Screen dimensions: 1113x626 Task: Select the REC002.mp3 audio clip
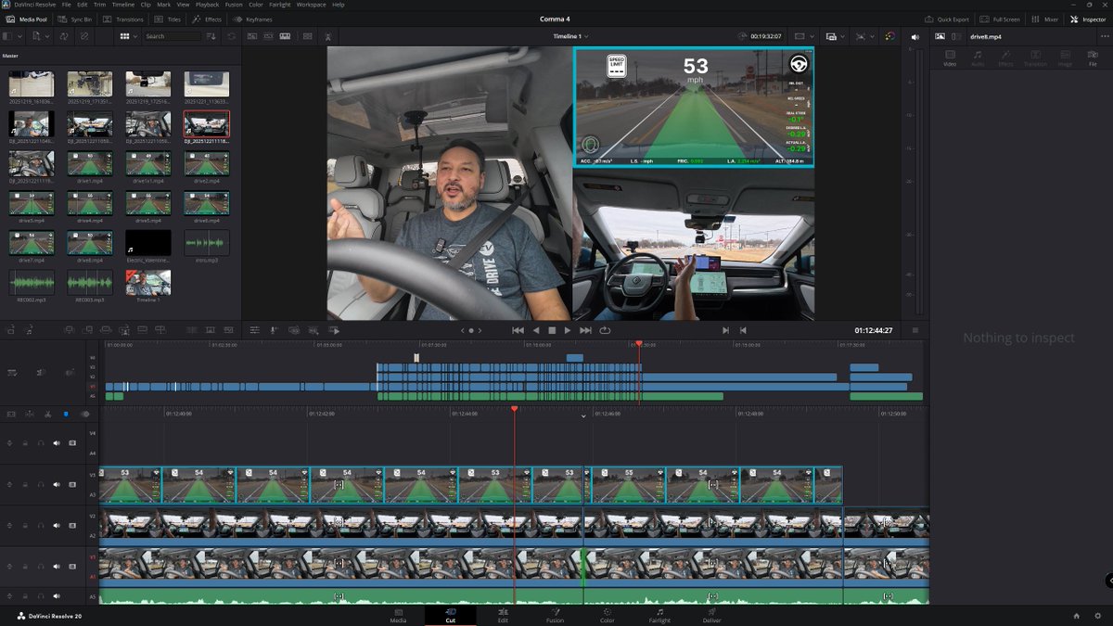coord(32,283)
